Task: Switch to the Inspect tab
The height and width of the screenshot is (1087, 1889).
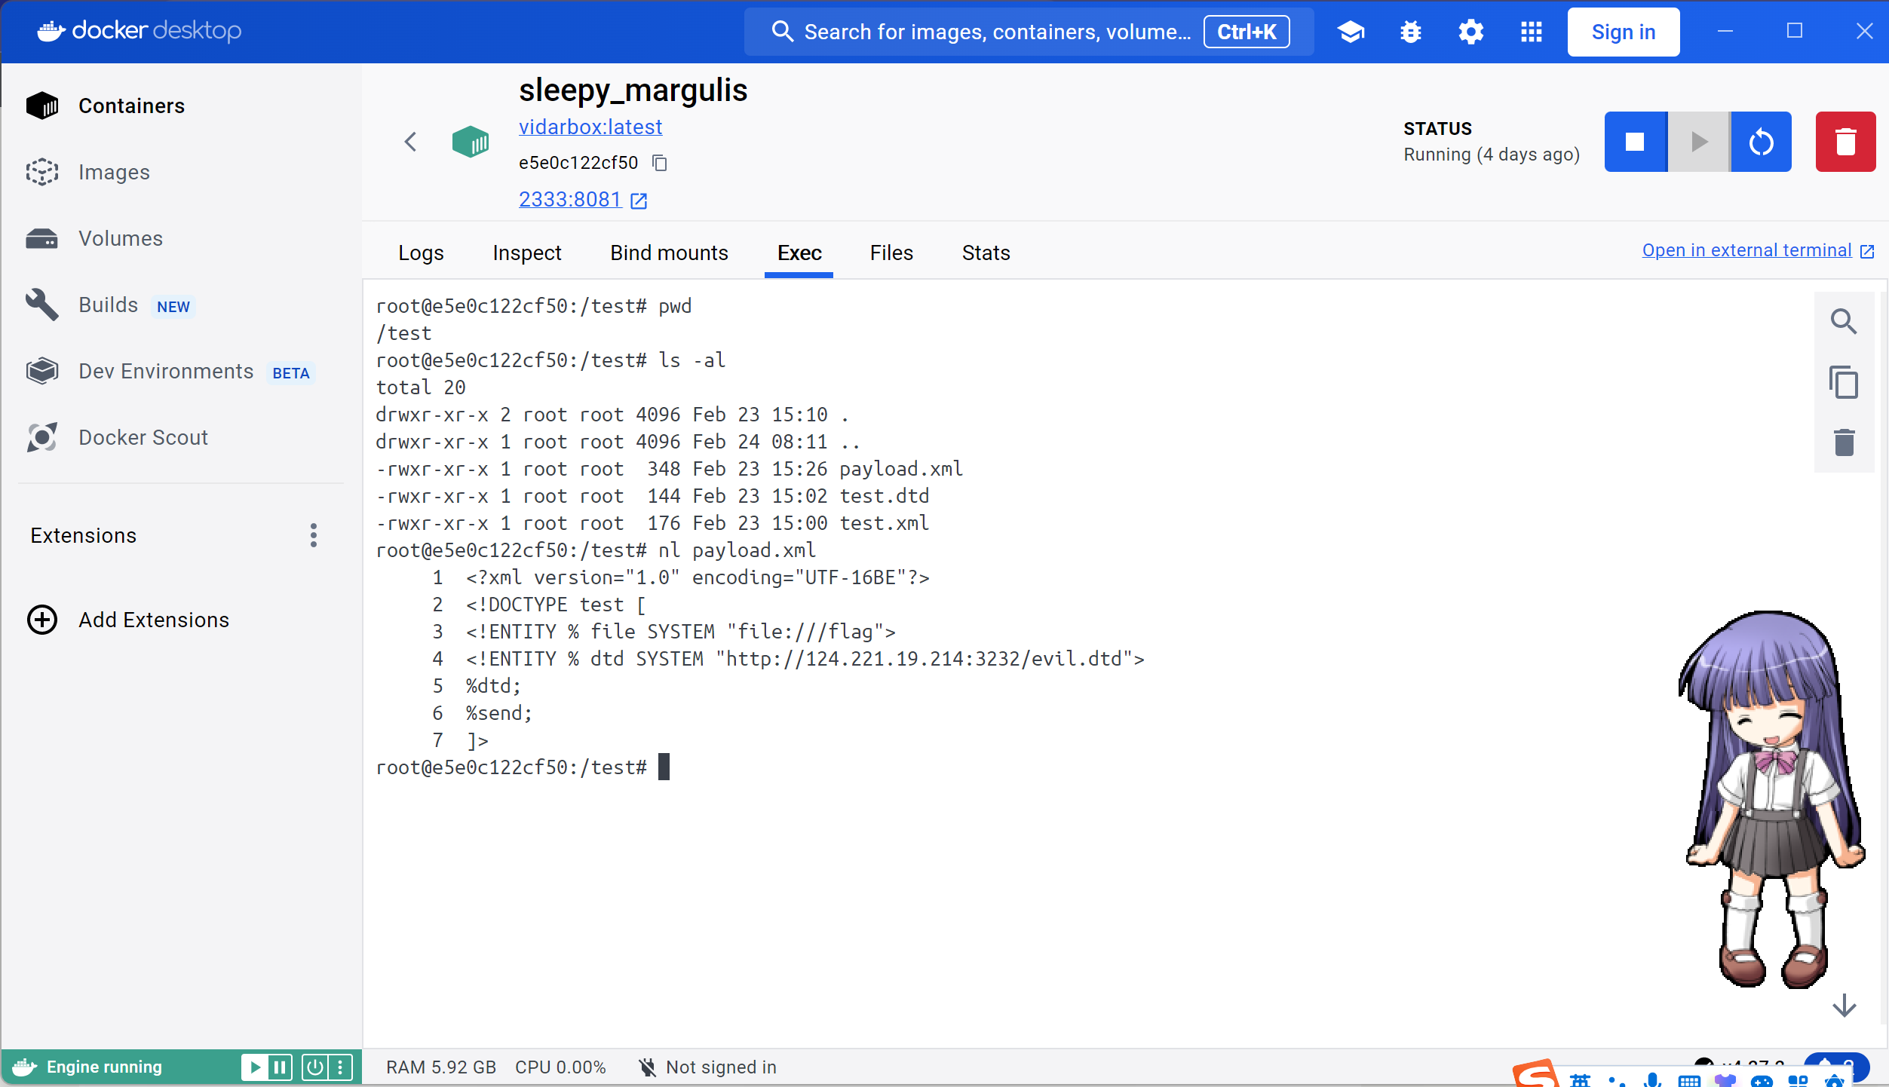Action: 527,253
